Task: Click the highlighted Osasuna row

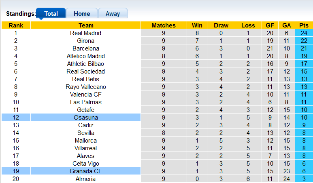Action: [85, 118]
